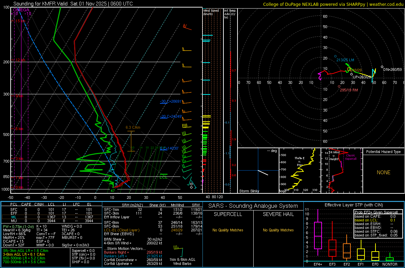405x268 pixels.
Task: Click the 15 km height marker
Action: pos(20,21)
